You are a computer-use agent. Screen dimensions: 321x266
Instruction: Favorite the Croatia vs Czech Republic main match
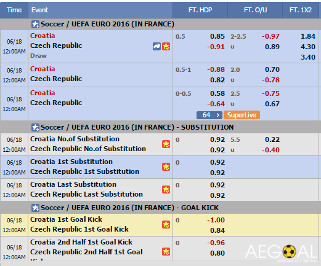point(166,47)
